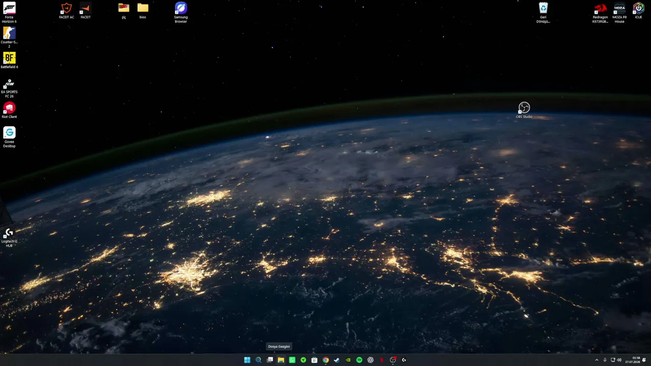Open the red app icon on taskbar
The image size is (651, 366).
pyautogui.click(x=381, y=360)
